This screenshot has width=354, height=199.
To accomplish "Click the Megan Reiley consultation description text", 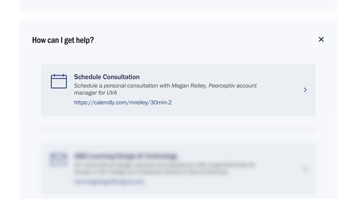I will (165, 89).
